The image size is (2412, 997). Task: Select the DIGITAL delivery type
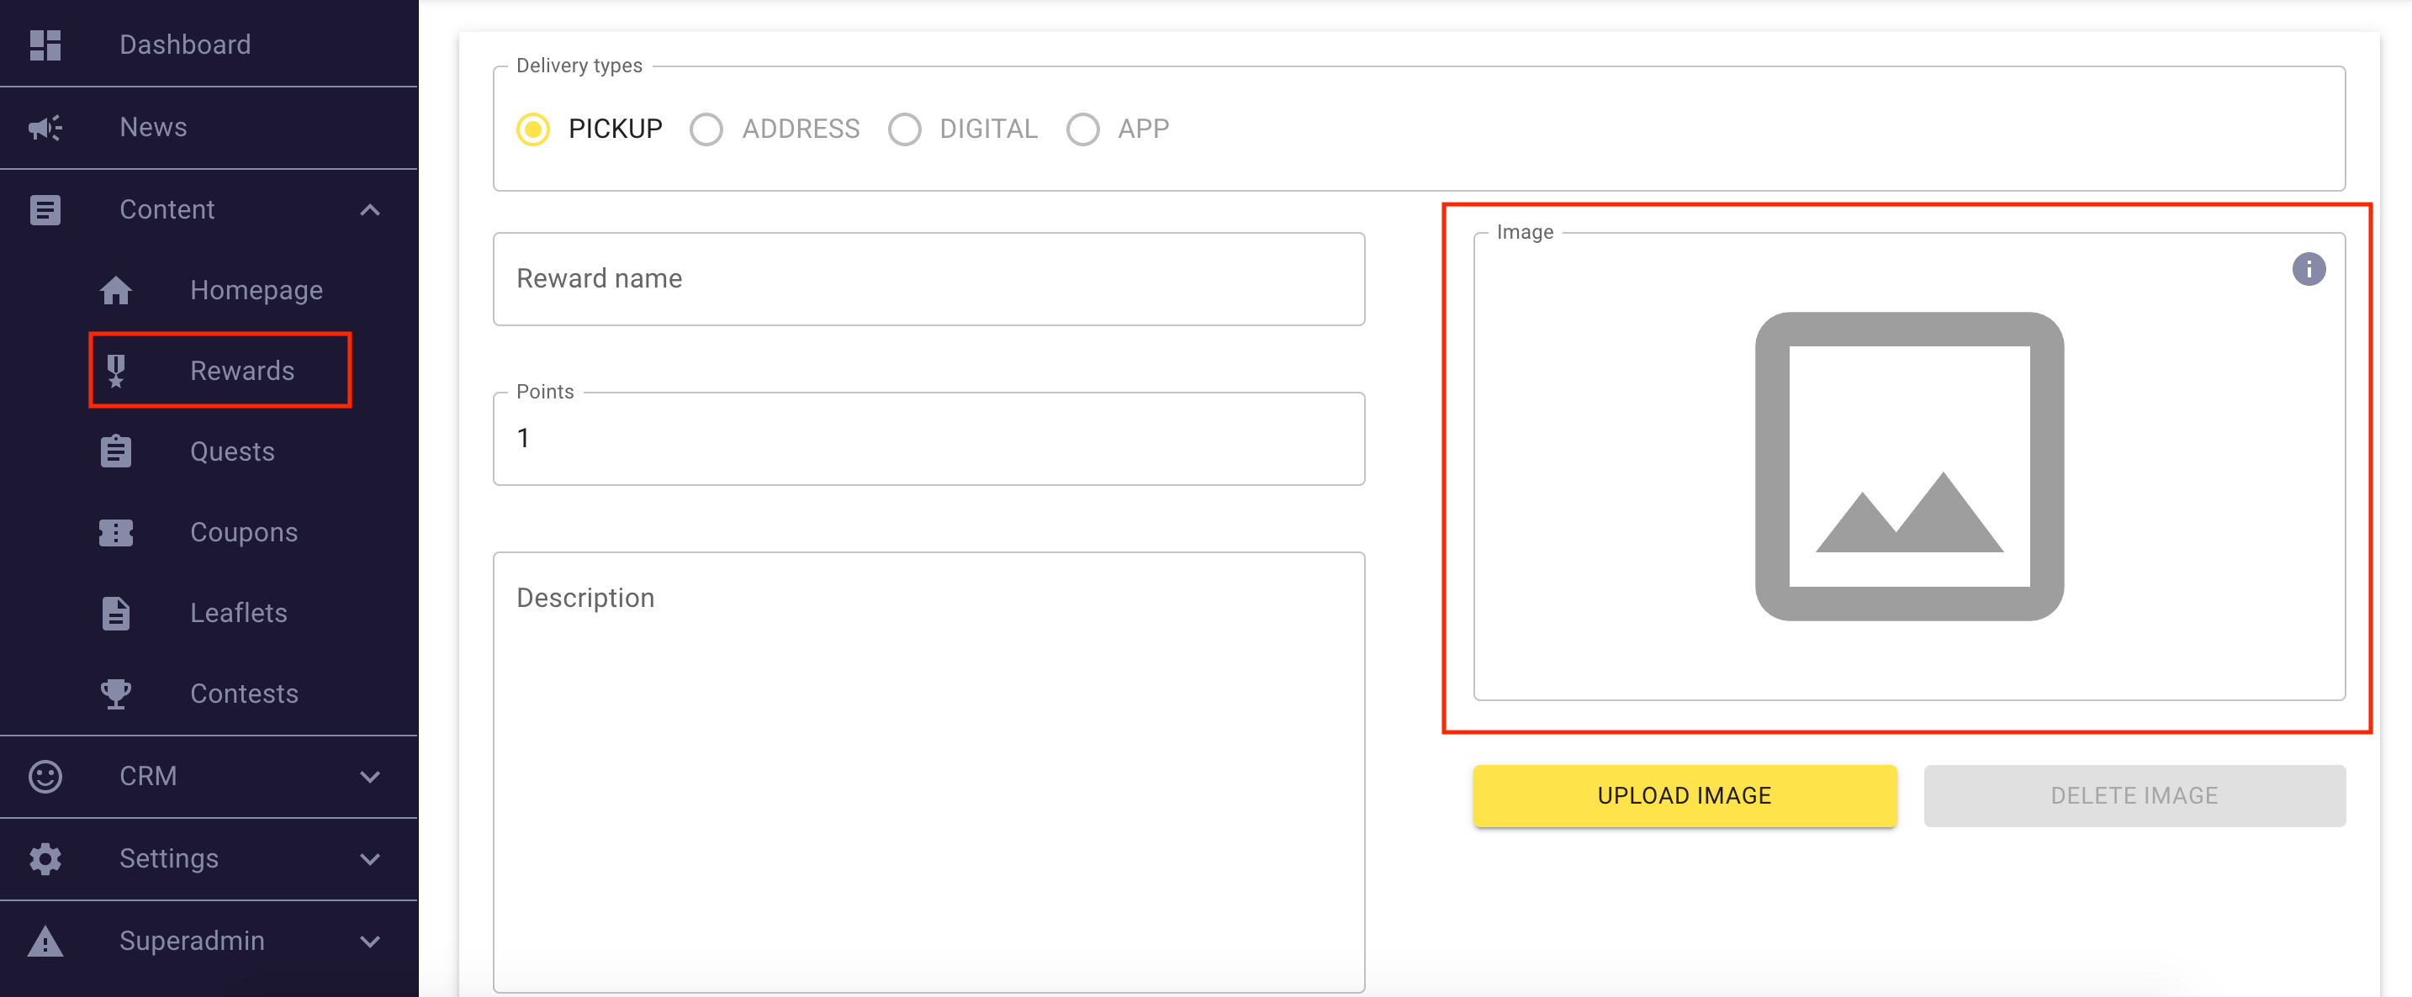pos(905,129)
